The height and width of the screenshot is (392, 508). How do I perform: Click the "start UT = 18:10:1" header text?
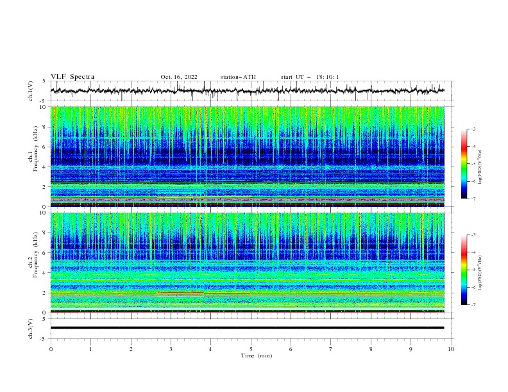point(310,77)
